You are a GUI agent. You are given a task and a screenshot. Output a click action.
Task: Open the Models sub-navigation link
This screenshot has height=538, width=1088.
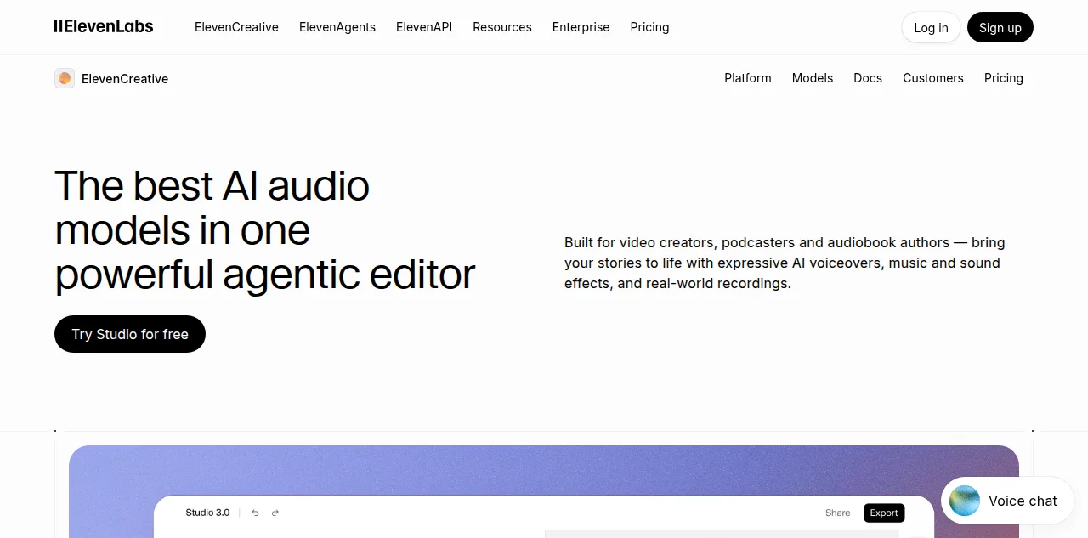coord(813,78)
